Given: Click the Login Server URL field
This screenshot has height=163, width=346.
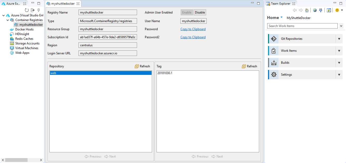Looking at the screenshot, I should click(x=108, y=53).
